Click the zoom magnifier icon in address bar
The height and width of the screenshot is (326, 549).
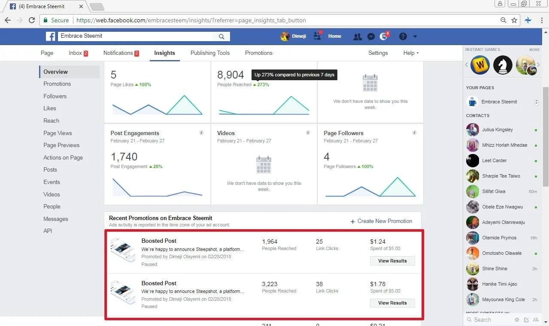tap(504, 20)
